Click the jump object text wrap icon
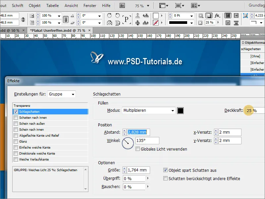 [236, 23]
